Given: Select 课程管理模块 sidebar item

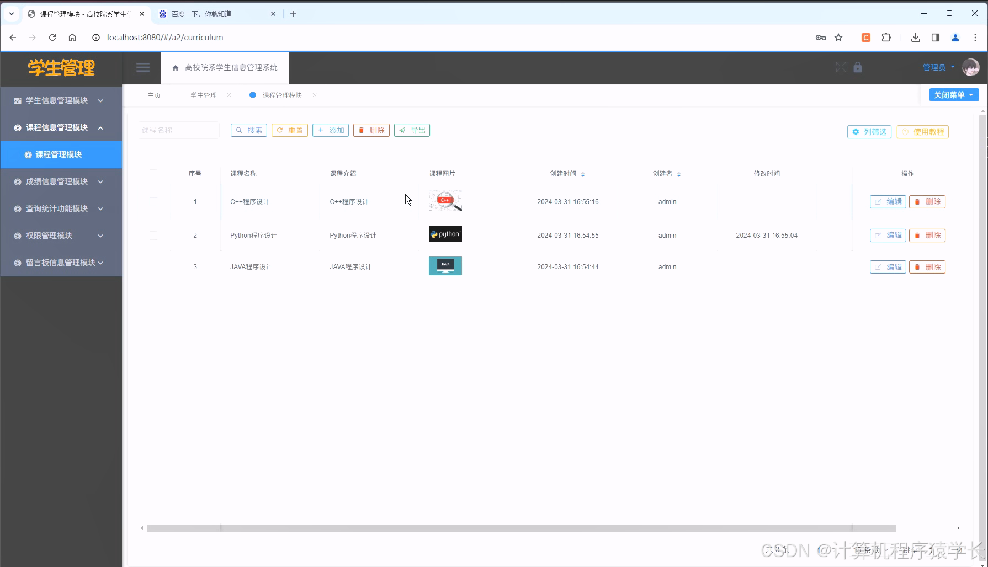Looking at the screenshot, I should click(x=61, y=154).
